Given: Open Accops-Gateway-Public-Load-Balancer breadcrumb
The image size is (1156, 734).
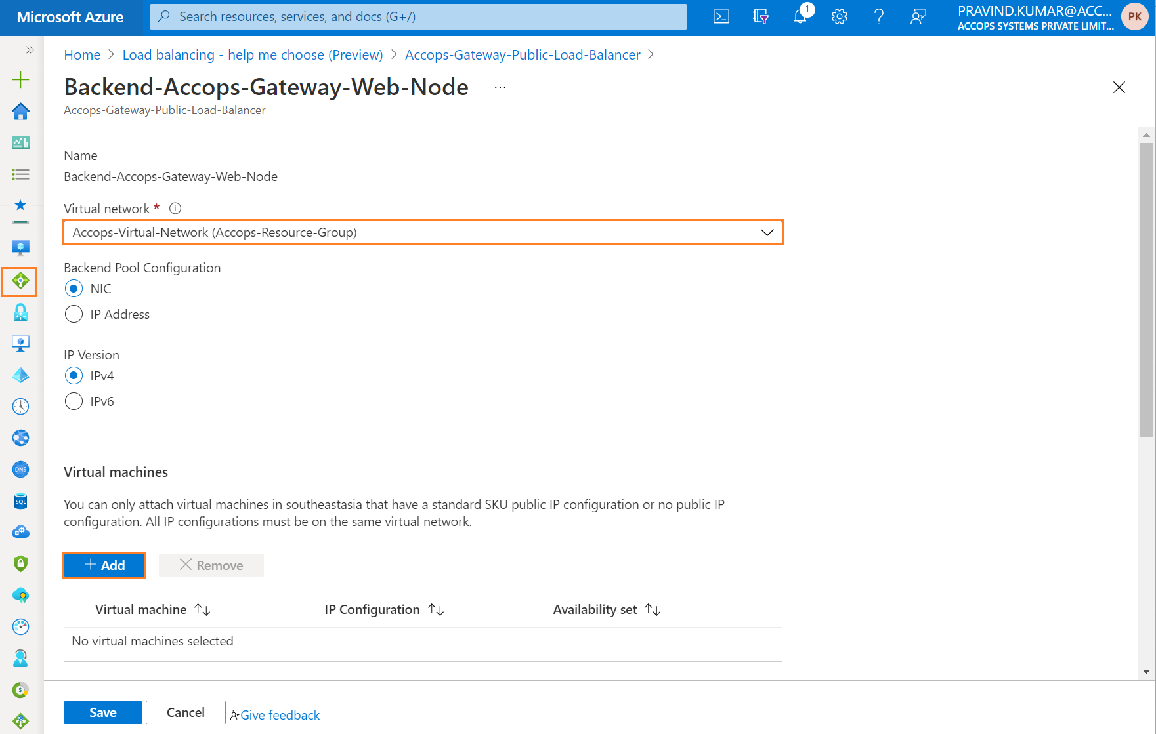Looking at the screenshot, I should click(x=523, y=55).
